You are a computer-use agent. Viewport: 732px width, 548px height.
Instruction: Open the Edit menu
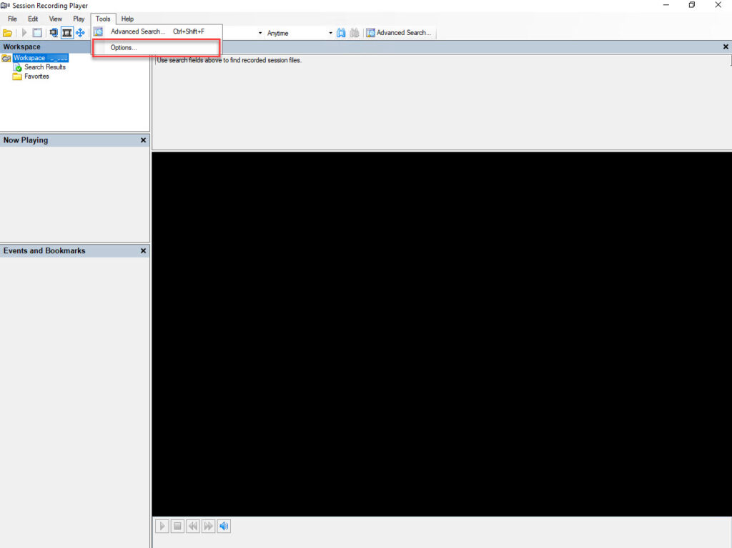pyautogui.click(x=33, y=19)
